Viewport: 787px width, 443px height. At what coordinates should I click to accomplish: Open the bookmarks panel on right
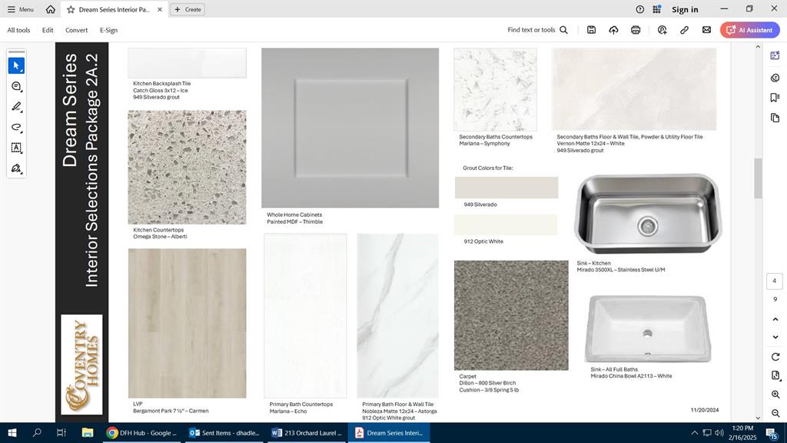[775, 98]
